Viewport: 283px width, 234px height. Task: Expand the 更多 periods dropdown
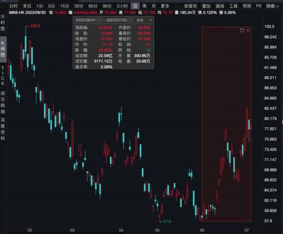point(165,6)
